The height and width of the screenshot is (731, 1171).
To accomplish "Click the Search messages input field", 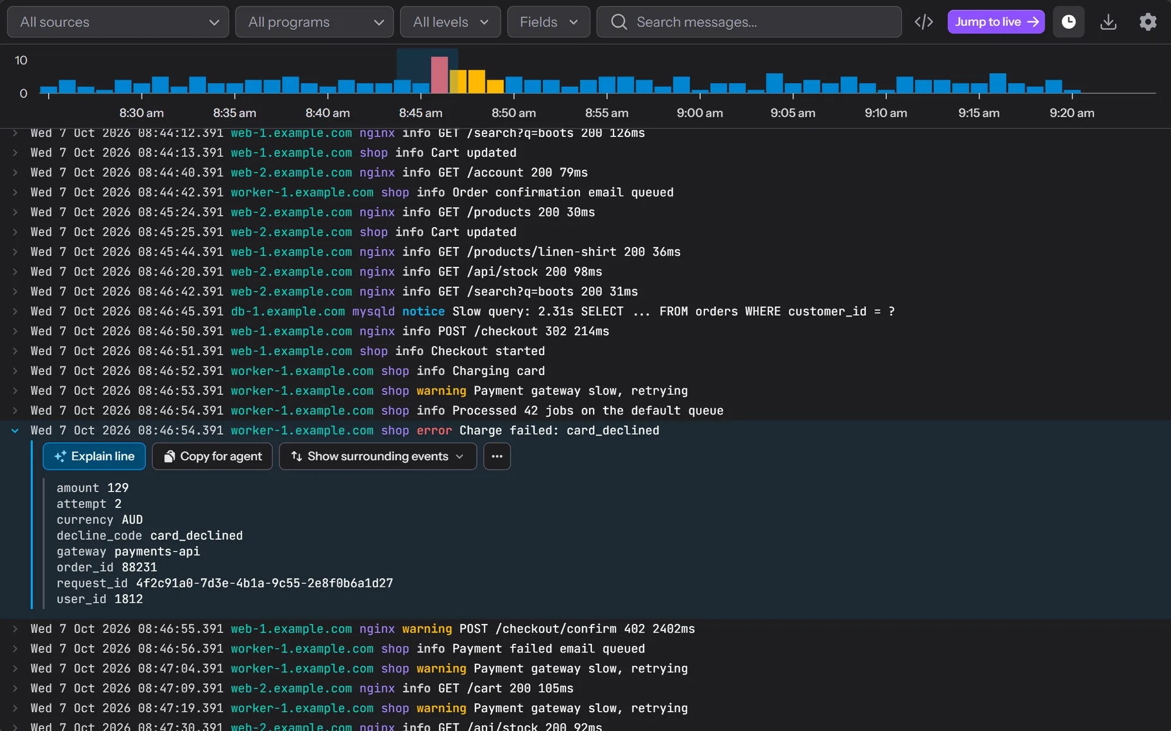I will pyautogui.click(x=749, y=22).
